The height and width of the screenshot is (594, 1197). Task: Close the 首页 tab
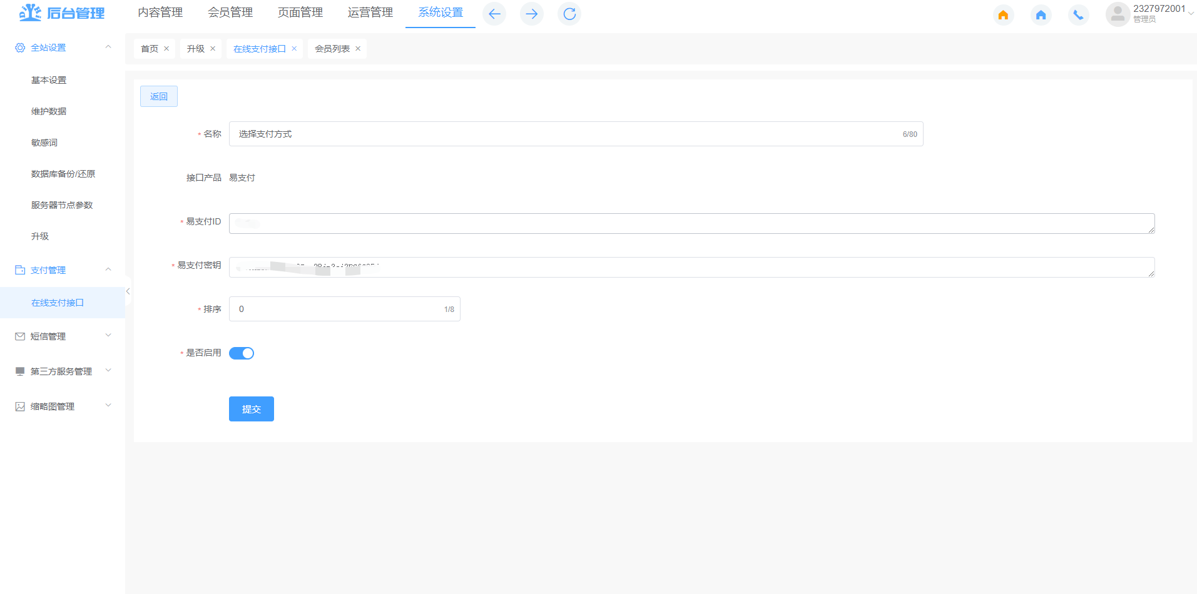pos(166,49)
